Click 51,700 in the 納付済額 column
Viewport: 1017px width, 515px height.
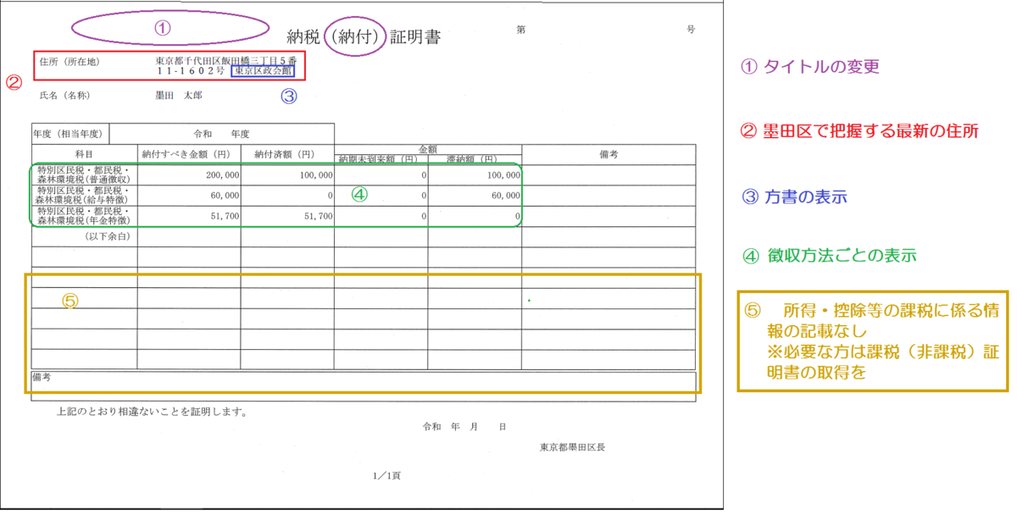click(x=317, y=216)
